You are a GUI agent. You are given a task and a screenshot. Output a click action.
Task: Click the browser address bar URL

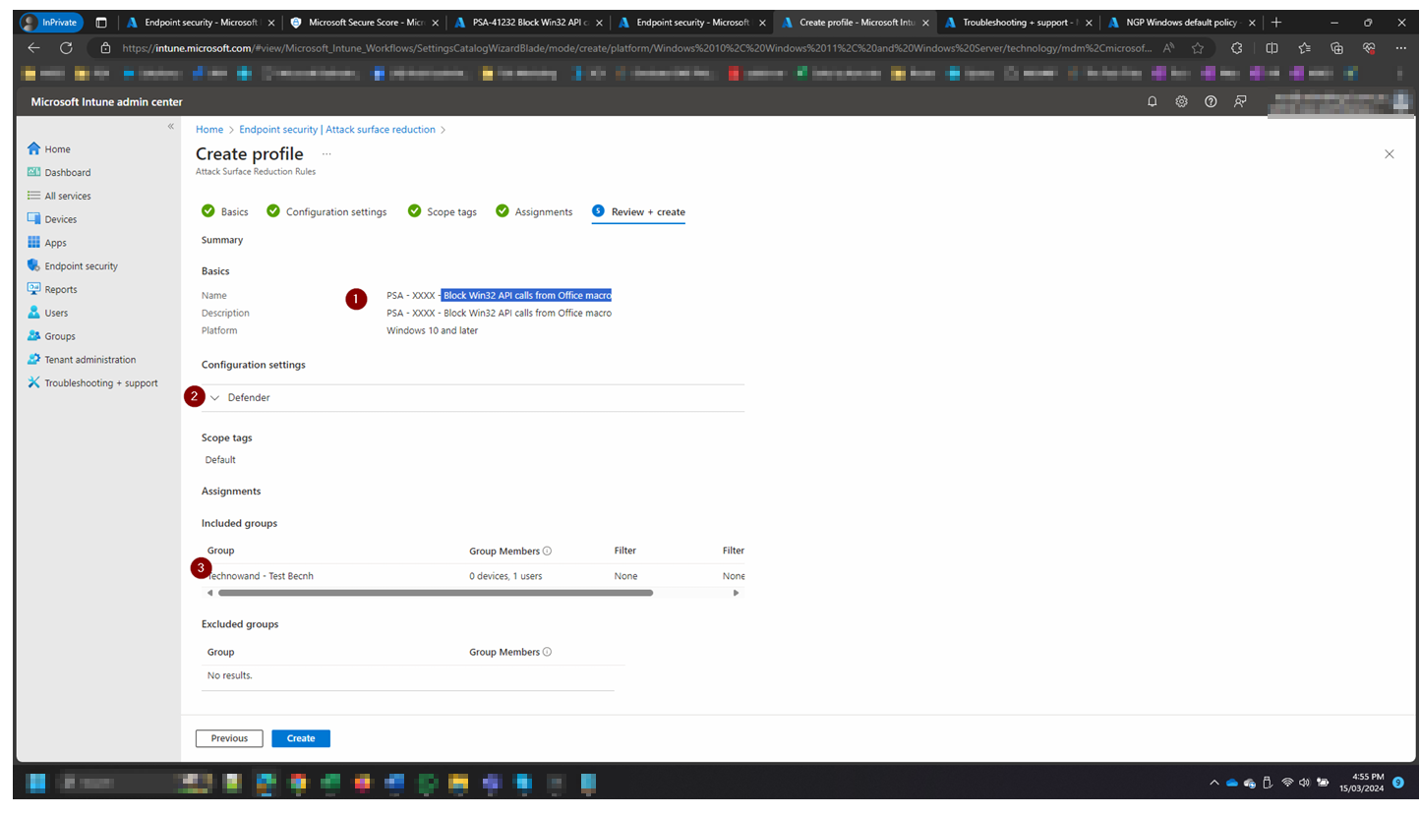pos(637,47)
